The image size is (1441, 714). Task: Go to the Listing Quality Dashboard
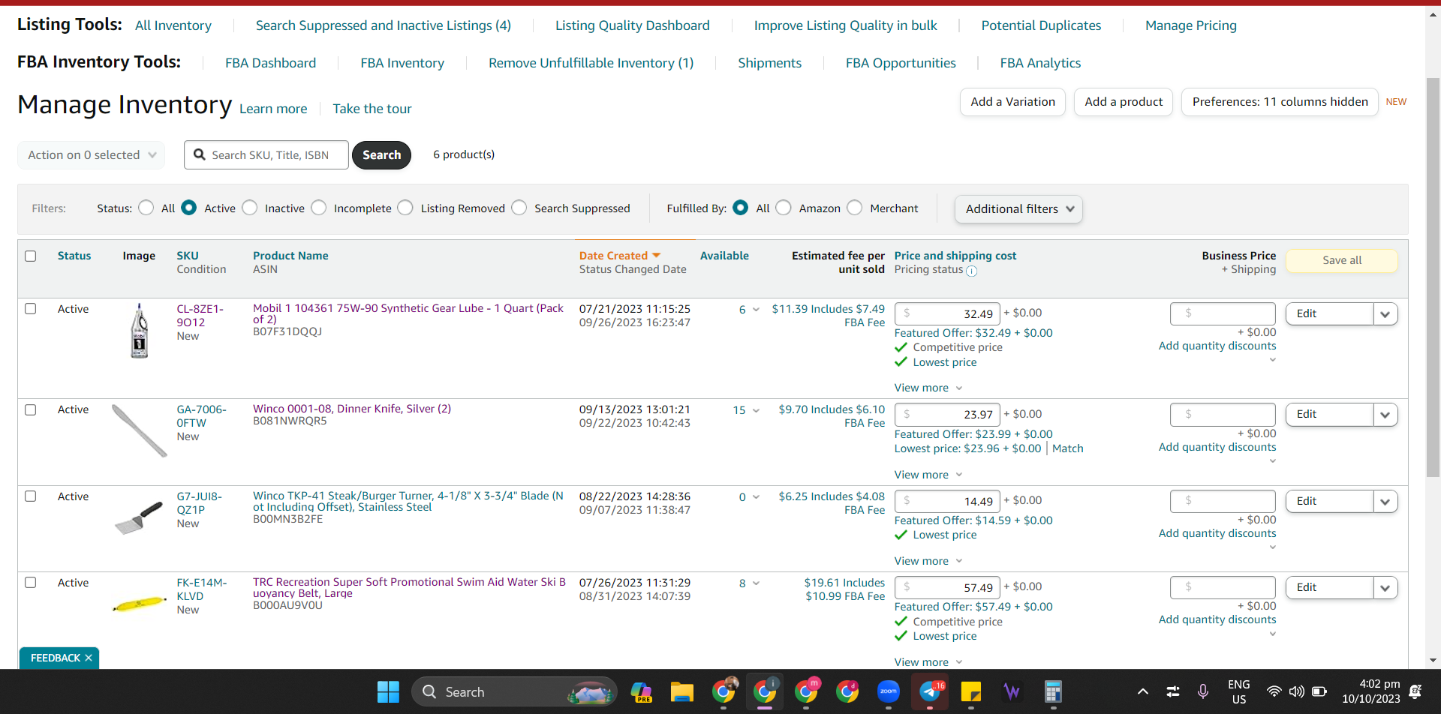[633, 25]
